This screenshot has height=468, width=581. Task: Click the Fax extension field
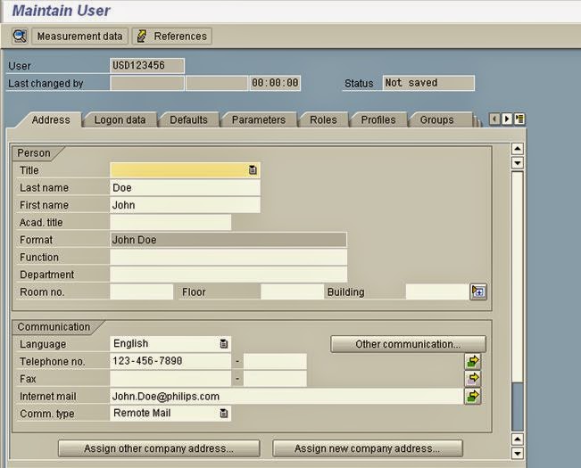click(275, 379)
